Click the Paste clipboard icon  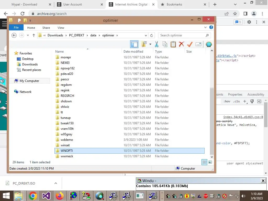click(173, 44)
